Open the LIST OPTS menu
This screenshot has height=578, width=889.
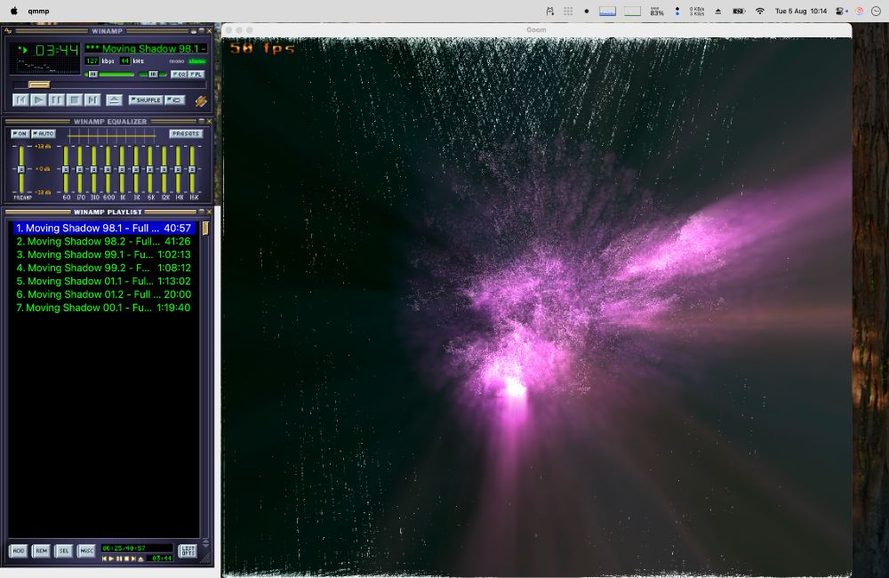pos(188,551)
